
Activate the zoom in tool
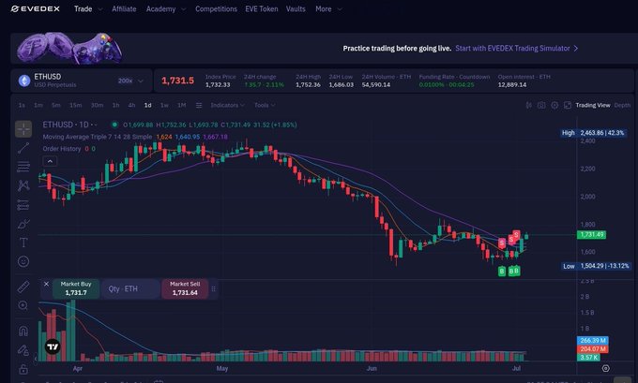23,305
